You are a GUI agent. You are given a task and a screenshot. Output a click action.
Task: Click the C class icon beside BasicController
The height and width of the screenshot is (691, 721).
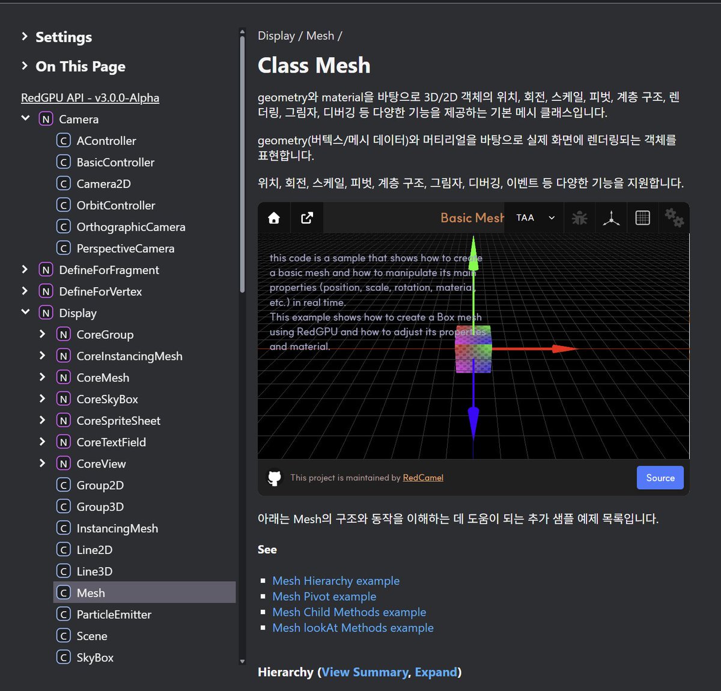pyautogui.click(x=63, y=162)
